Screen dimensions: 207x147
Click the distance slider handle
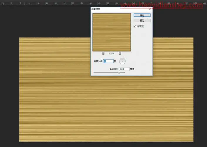click(119, 72)
